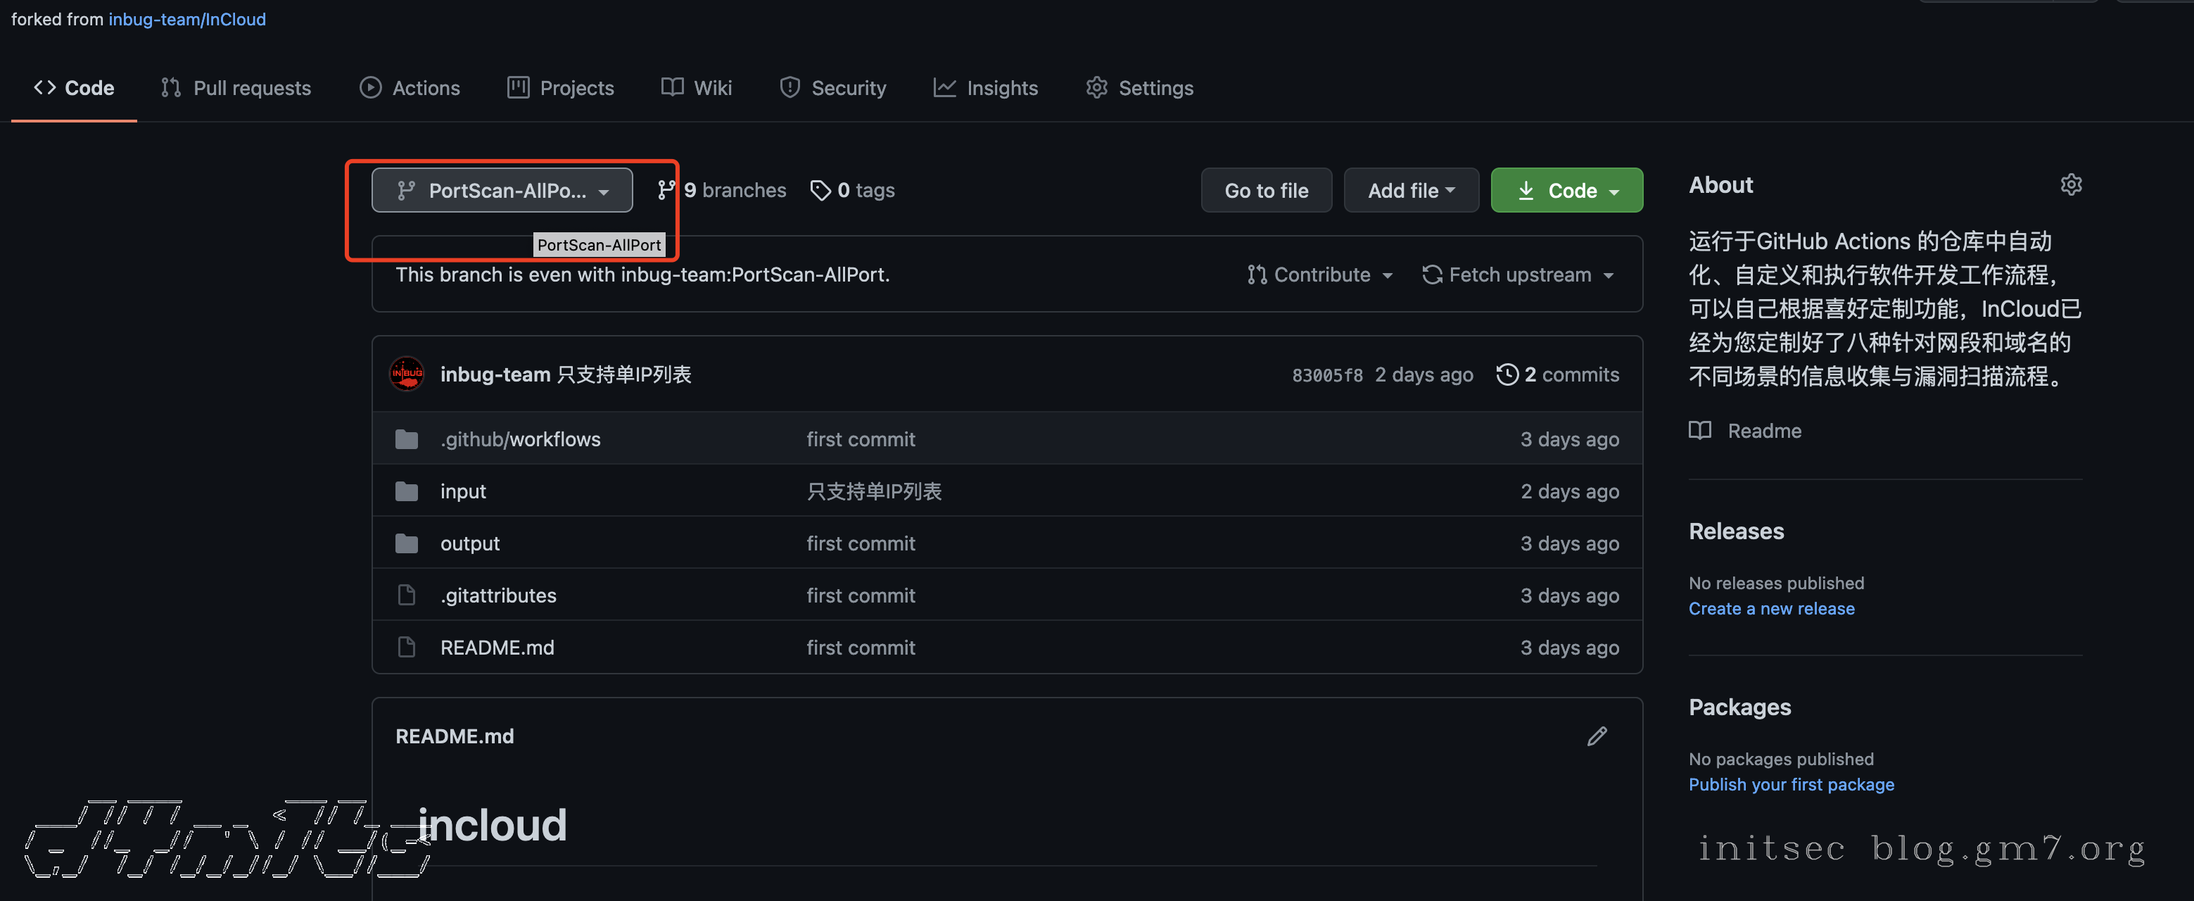Click the inbug-team avatar image
Screen dimensions: 2194x901
coord(407,374)
